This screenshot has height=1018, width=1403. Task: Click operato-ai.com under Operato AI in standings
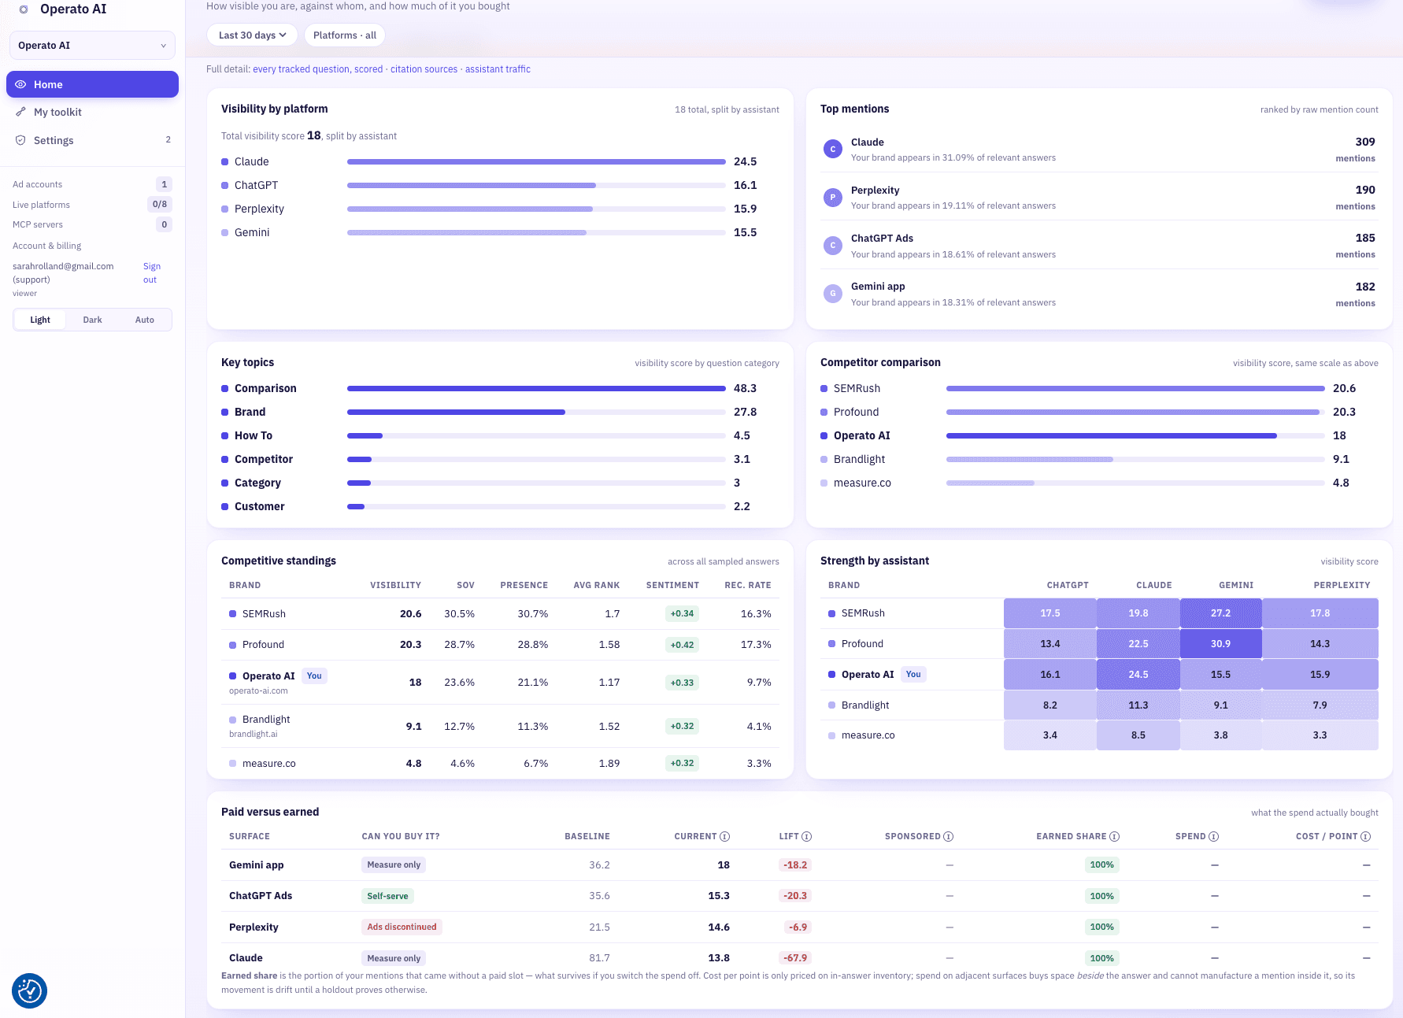click(258, 690)
